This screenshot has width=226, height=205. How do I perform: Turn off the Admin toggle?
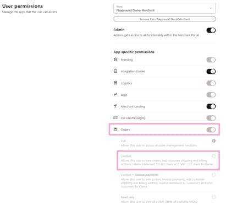tap(211, 30)
